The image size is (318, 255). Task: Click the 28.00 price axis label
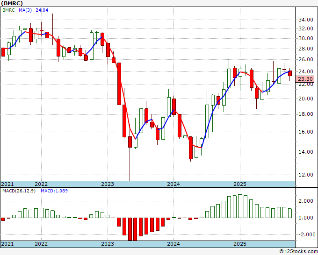305,49
